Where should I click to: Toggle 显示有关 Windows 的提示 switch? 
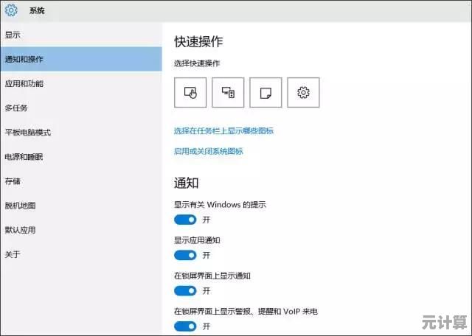tap(185, 220)
